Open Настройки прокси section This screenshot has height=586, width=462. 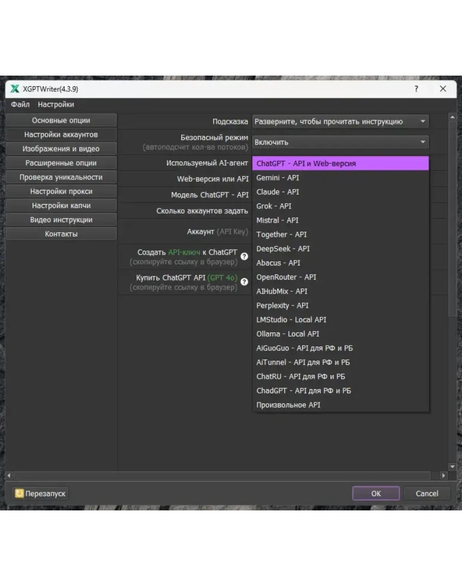(x=61, y=191)
